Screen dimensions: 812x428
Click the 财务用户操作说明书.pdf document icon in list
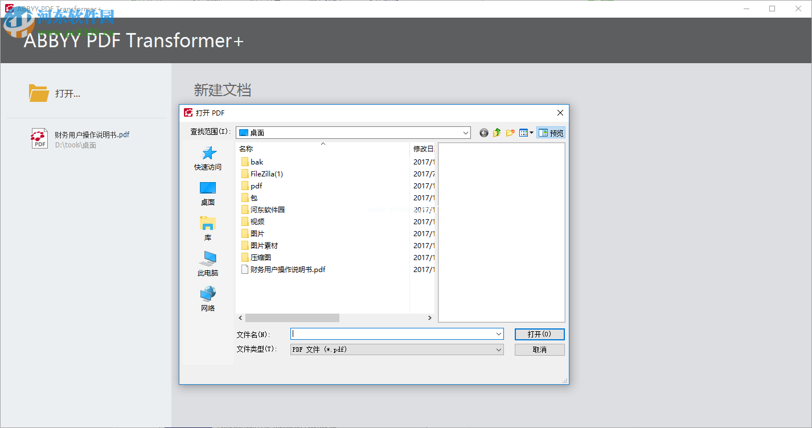245,269
